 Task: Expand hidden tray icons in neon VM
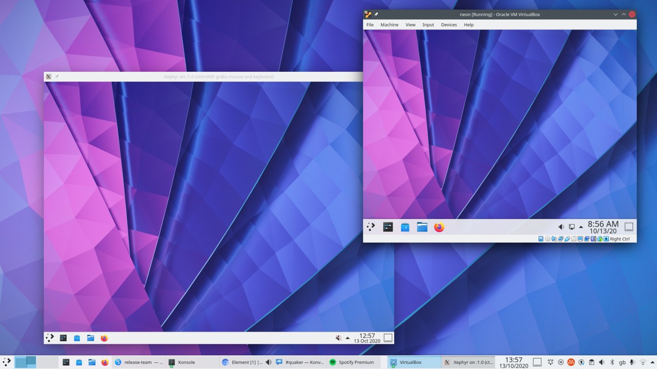[x=581, y=227]
